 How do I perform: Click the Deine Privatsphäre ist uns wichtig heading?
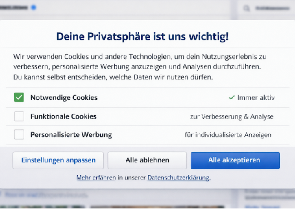(142, 37)
